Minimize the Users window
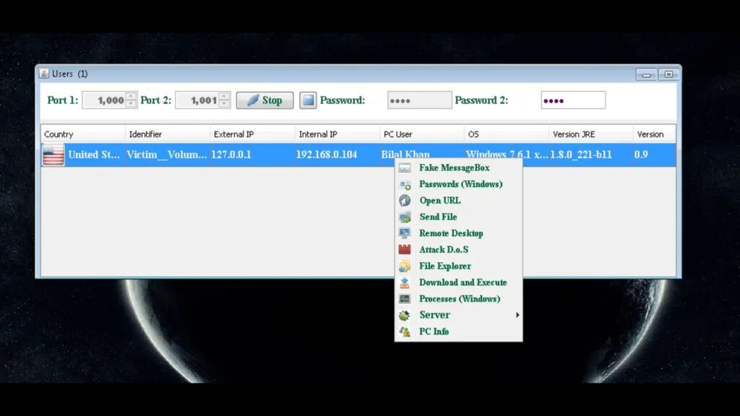This screenshot has width=740, height=416. coord(646,74)
